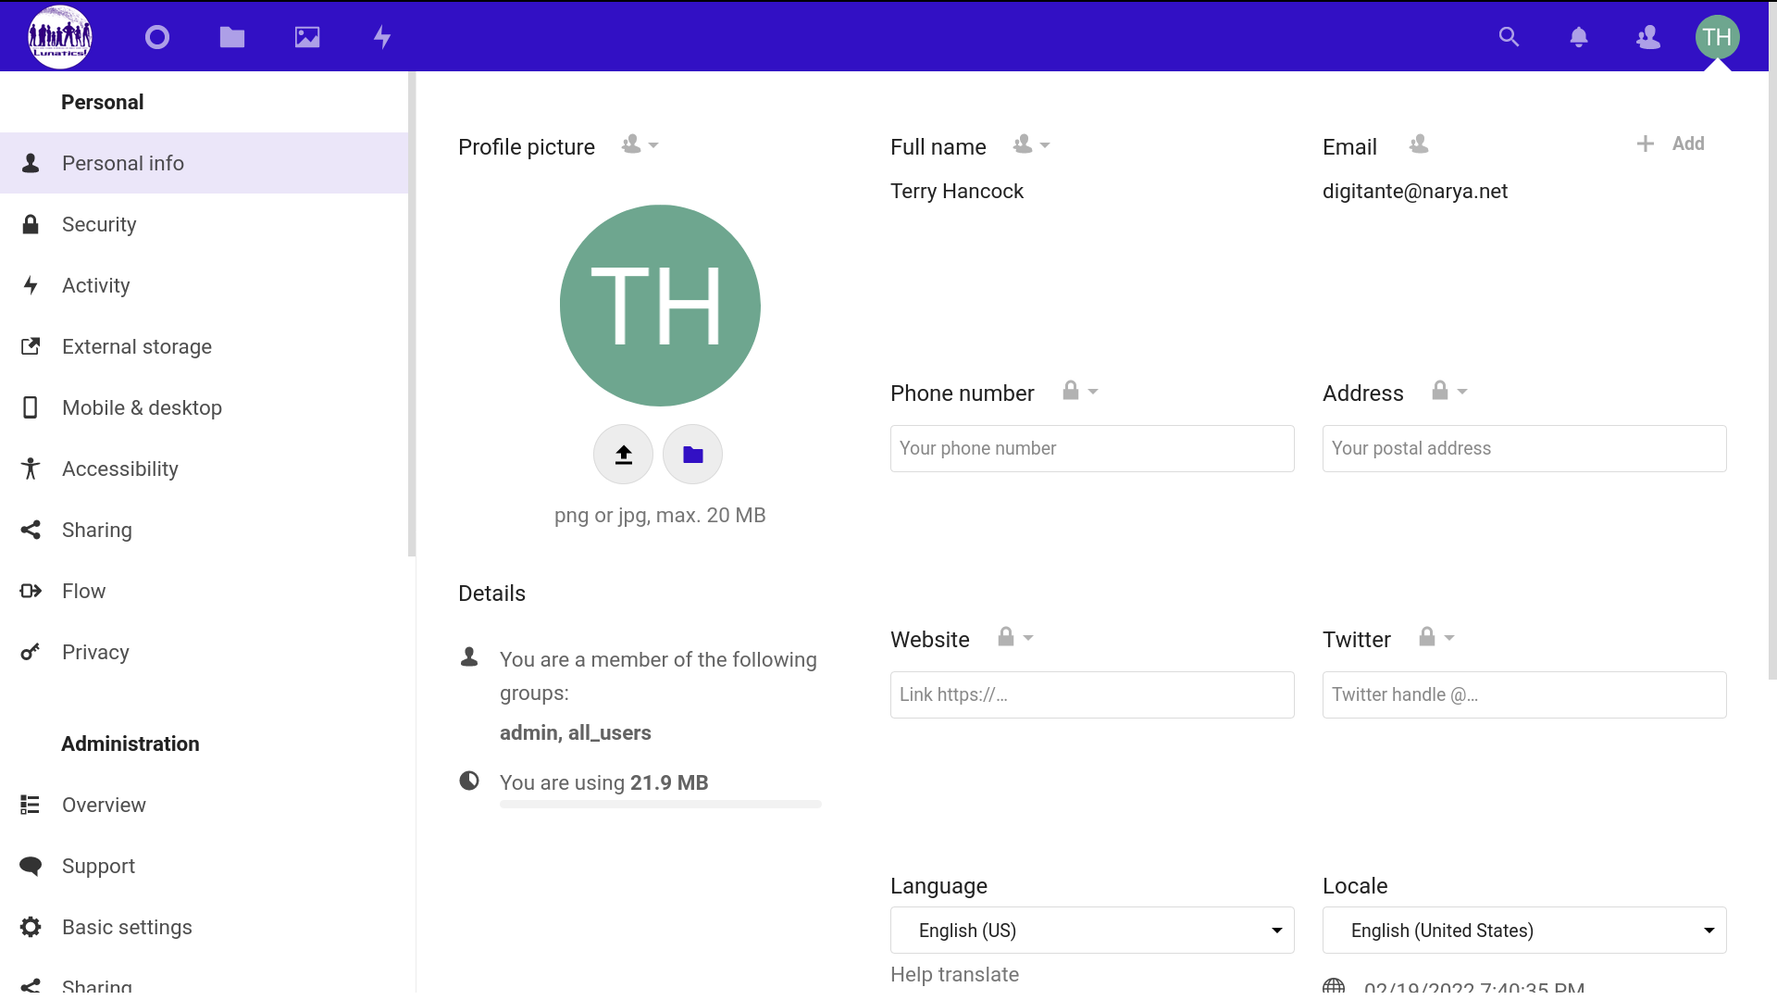Show notifications bell
The image size is (1777, 1000).
[1579, 37]
